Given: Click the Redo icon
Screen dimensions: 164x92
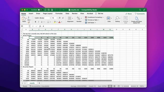Looking at the screenshot, I should point(60,10).
